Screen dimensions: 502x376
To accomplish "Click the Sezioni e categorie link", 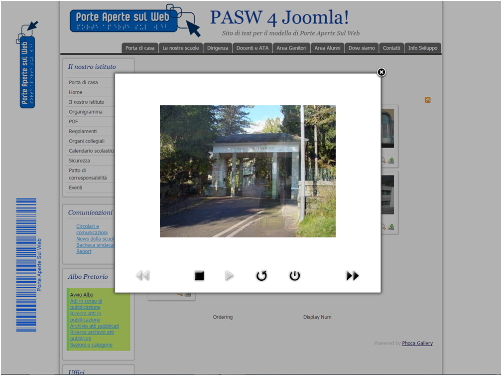I will 91,345.
